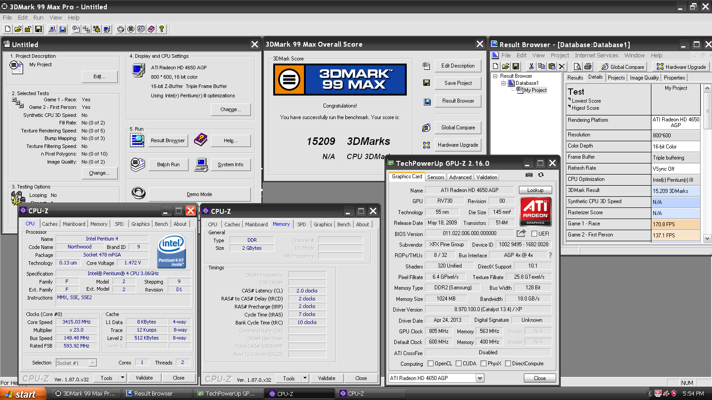Switch to Image Quality tab in Result Browser
This screenshot has width=712, height=400.
(644, 78)
